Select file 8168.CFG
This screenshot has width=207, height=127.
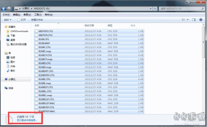click(x=89, y=39)
